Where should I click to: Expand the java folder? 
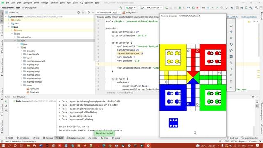click(x=18, y=44)
